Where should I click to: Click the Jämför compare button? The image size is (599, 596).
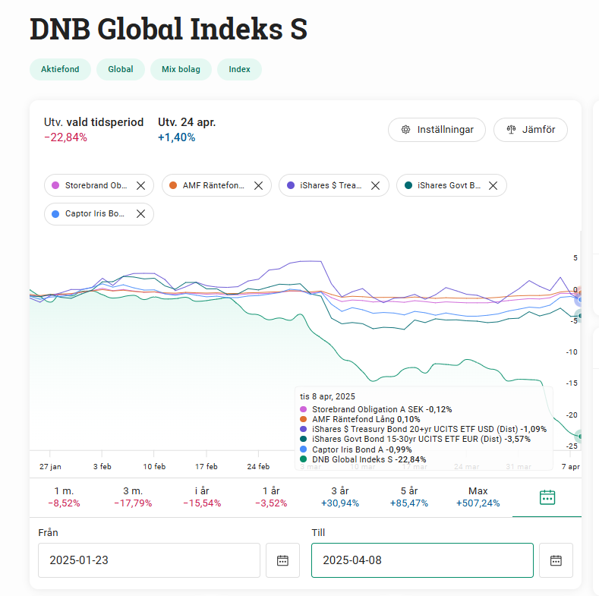pos(530,130)
